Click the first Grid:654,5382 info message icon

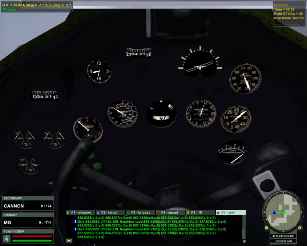click(75, 222)
